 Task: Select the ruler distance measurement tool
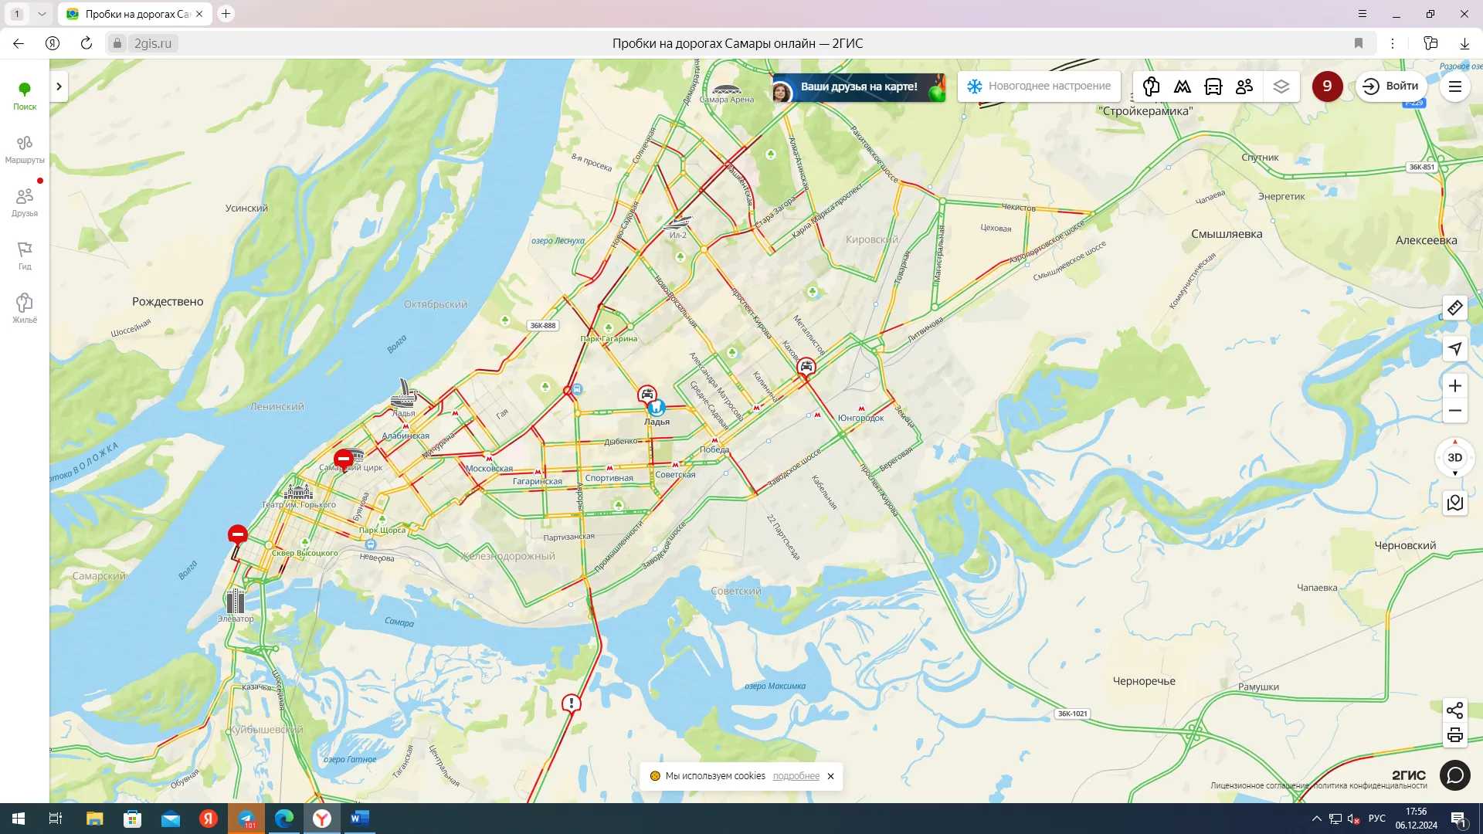(1454, 308)
